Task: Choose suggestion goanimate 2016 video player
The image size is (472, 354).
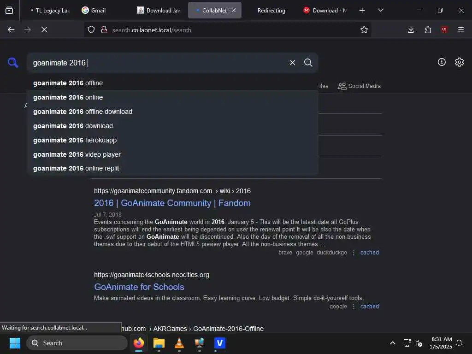Action: (172, 154)
